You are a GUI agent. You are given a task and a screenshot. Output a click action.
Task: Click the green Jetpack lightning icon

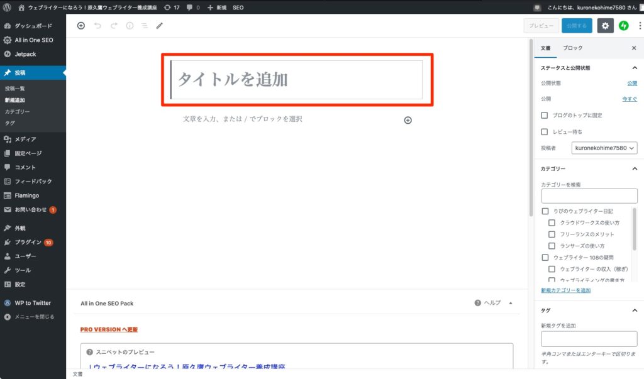623,26
